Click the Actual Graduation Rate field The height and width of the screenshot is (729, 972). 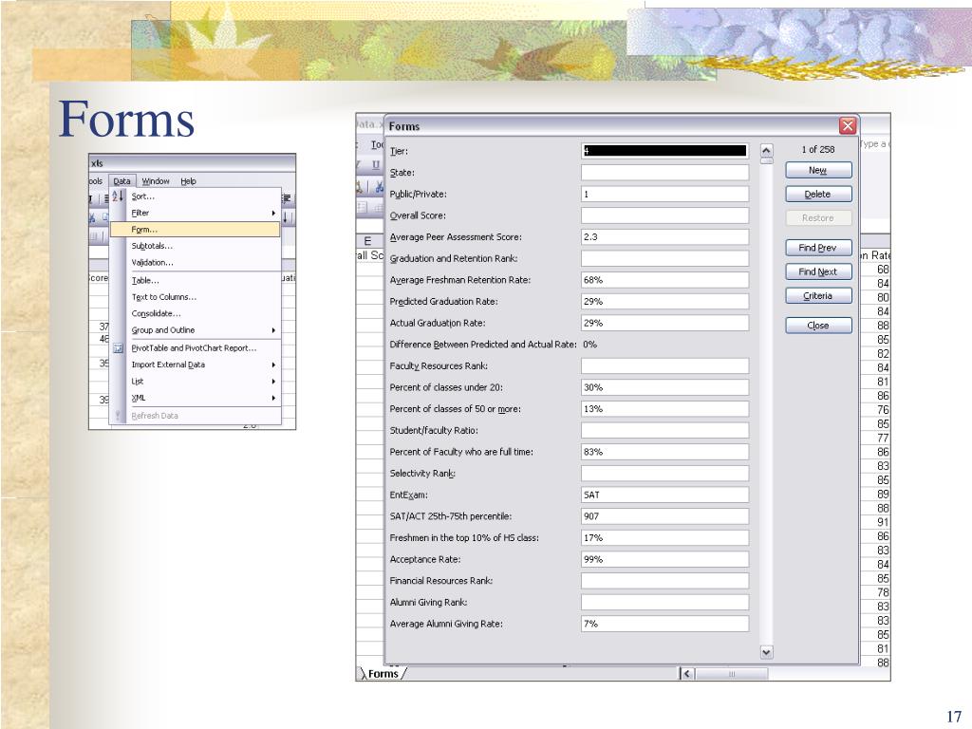pos(664,323)
